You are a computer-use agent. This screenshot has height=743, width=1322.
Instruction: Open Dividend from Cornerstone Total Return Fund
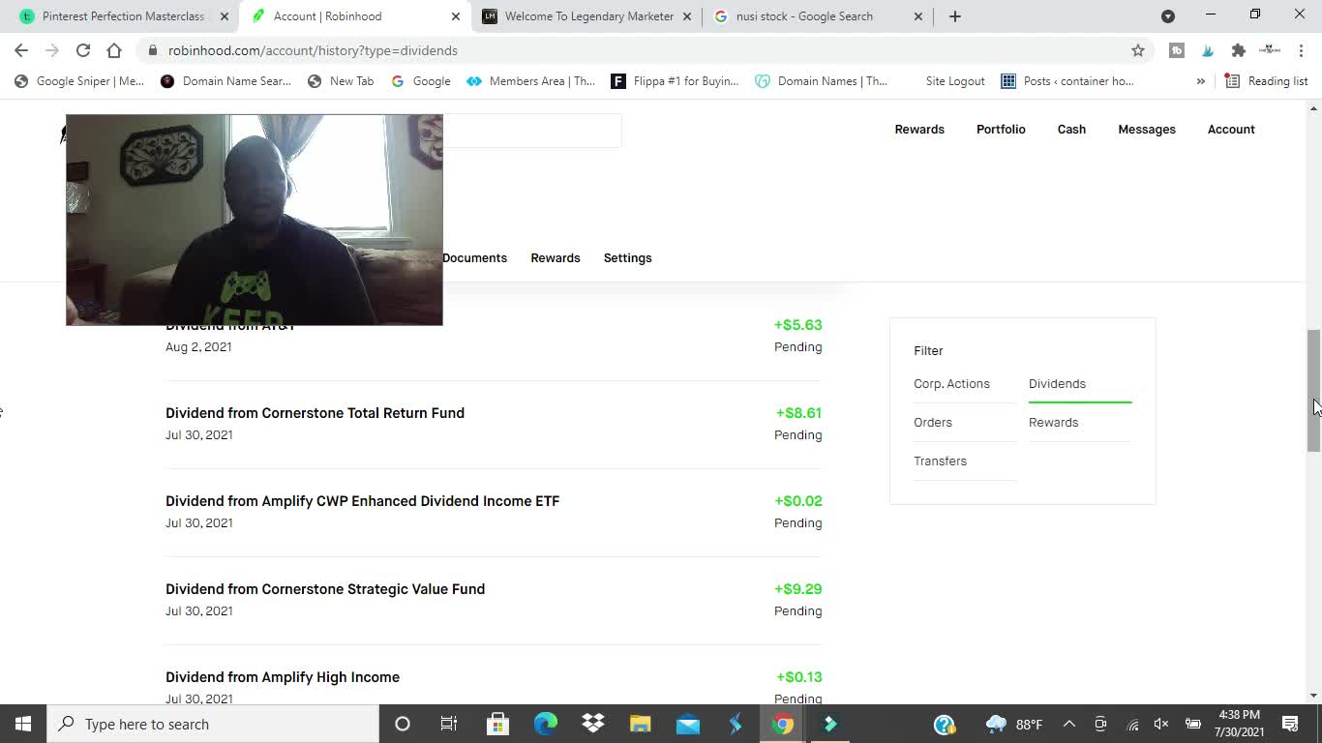[494, 424]
